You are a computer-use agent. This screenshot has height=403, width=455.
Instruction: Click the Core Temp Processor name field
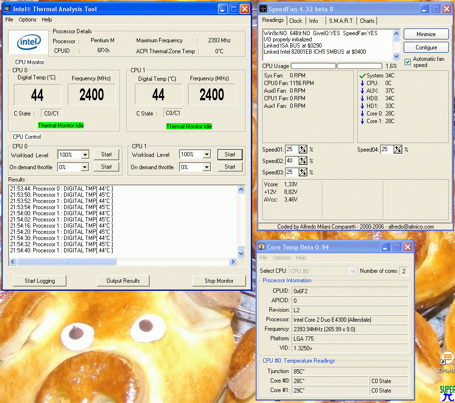[x=350, y=320]
